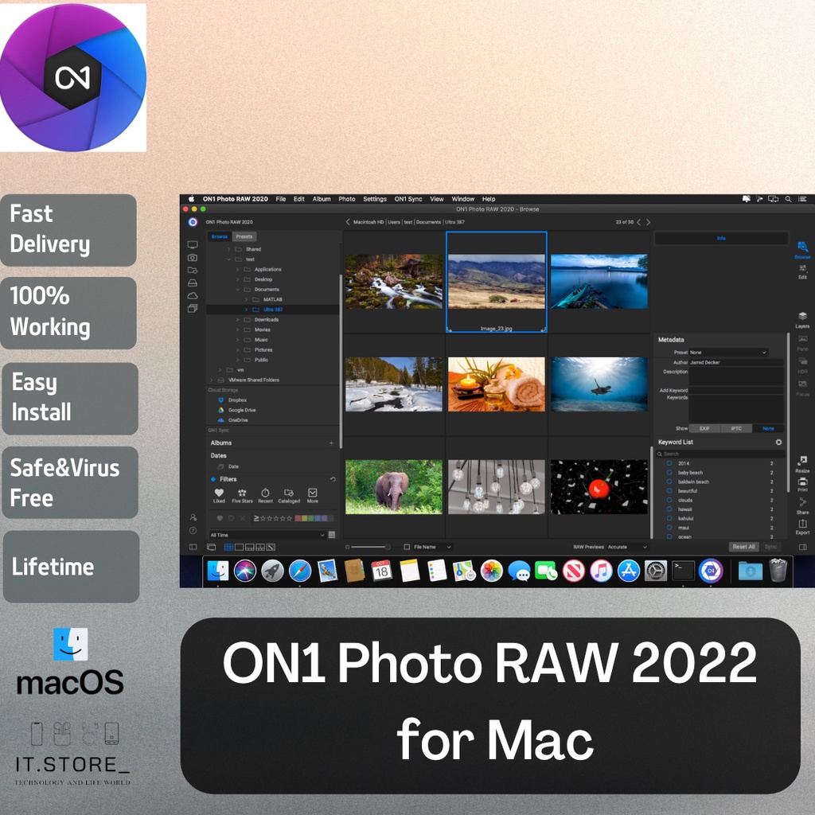Toggle the keyword circle next to 2014

tap(669, 464)
